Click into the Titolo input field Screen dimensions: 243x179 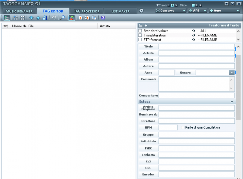(197, 46)
